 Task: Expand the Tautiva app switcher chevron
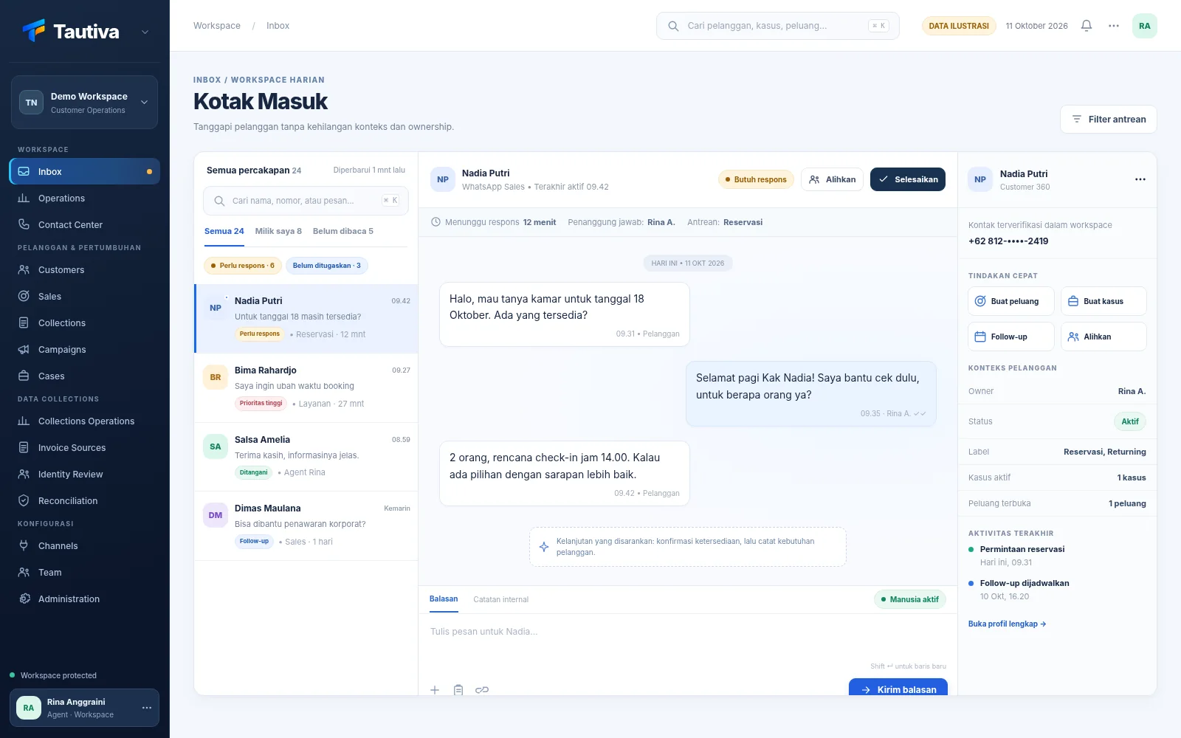pyautogui.click(x=145, y=32)
